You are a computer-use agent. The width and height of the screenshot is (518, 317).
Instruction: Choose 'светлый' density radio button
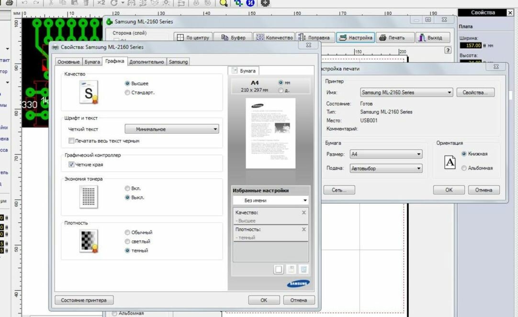tap(127, 241)
